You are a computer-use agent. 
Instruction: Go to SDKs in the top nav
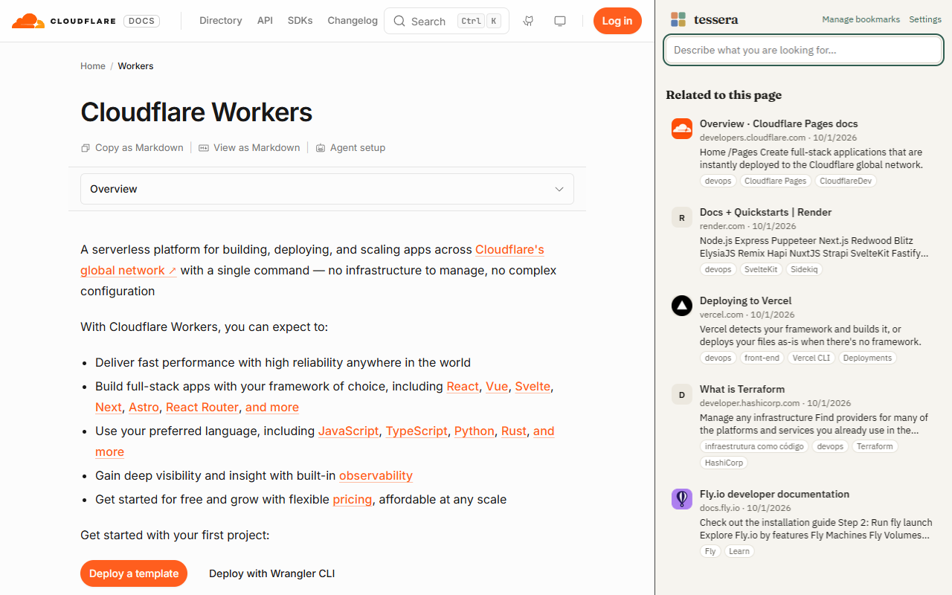tap(300, 21)
